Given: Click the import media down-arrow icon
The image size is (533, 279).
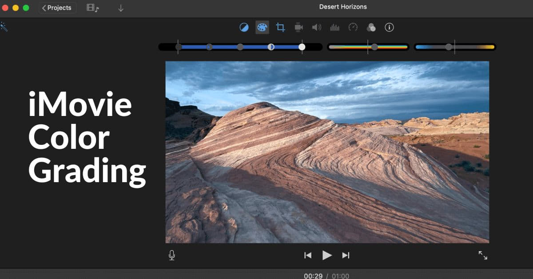Looking at the screenshot, I should (x=121, y=8).
